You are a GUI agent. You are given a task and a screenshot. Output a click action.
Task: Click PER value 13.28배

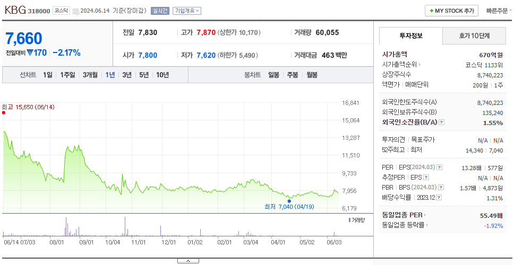pyautogui.click(x=472, y=168)
